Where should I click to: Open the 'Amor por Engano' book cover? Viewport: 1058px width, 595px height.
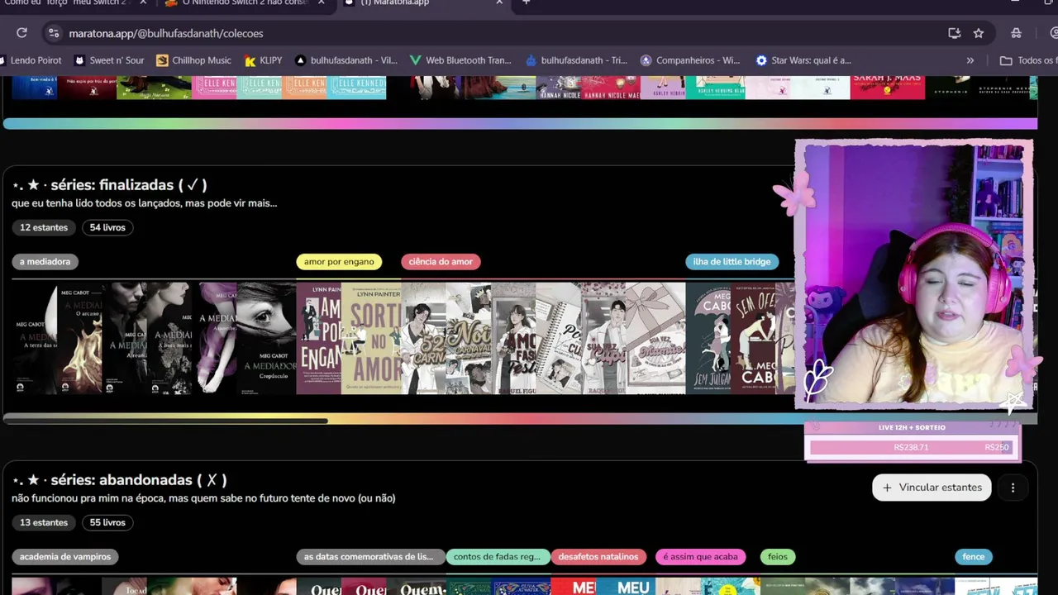click(x=318, y=338)
